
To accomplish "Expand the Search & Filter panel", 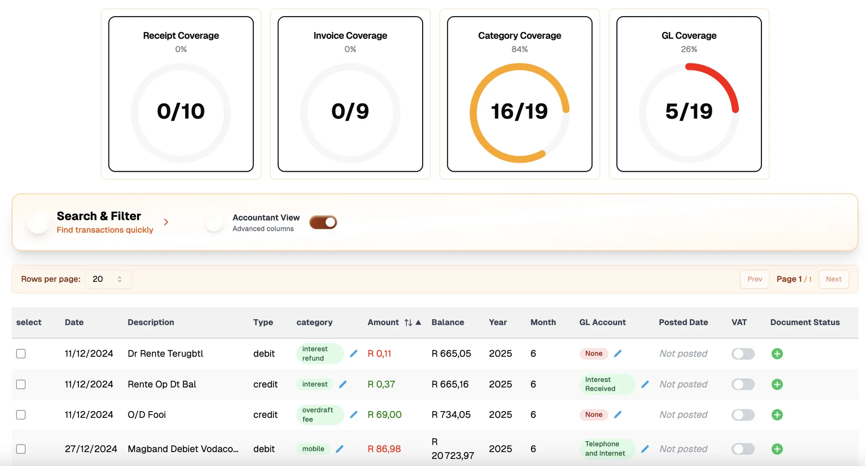I will coord(166,222).
